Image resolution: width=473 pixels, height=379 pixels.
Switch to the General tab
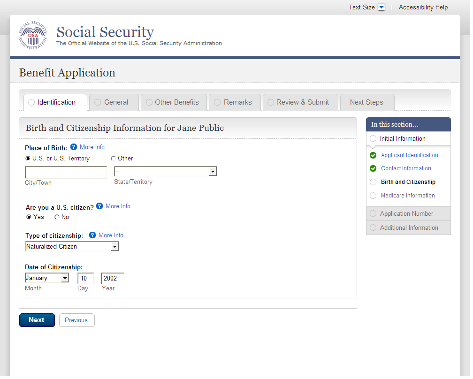tap(114, 102)
